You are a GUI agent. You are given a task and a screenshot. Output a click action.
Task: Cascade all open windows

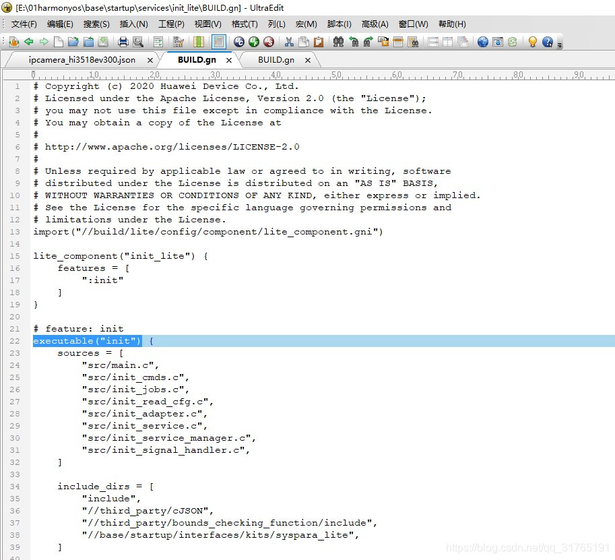(463, 41)
